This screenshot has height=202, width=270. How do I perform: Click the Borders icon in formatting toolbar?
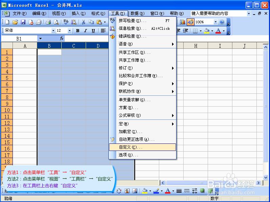(195, 31)
